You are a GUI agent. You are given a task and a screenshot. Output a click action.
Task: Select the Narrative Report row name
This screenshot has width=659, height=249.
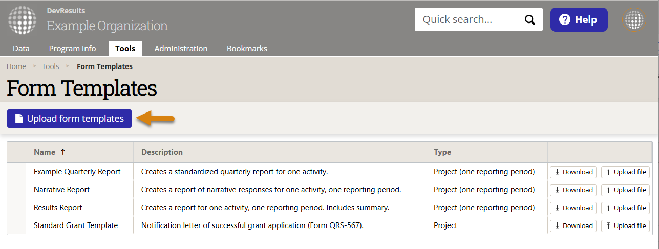(x=61, y=190)
